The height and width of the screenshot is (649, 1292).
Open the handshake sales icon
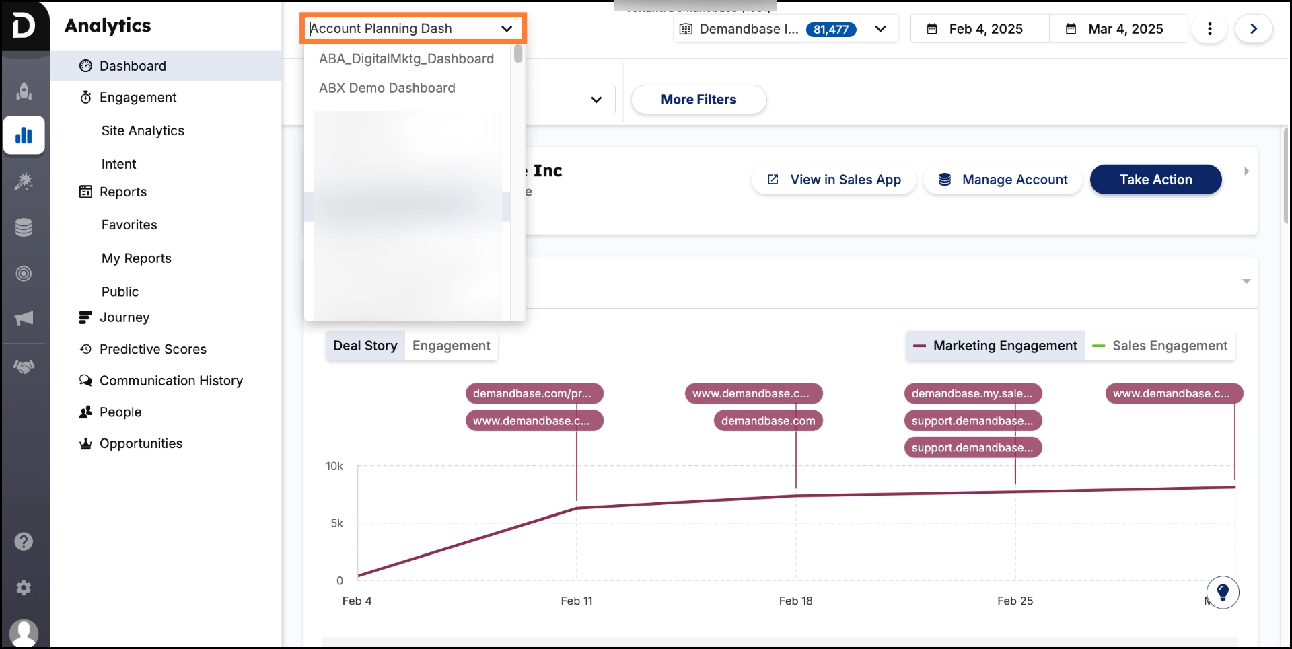(24, 367)
